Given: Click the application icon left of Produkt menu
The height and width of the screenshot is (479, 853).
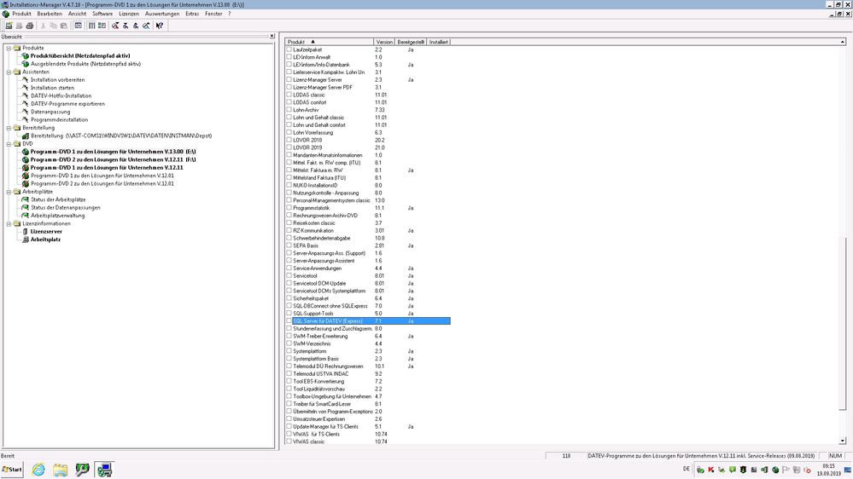Looking at the screenshot, I should click(5, 14).
